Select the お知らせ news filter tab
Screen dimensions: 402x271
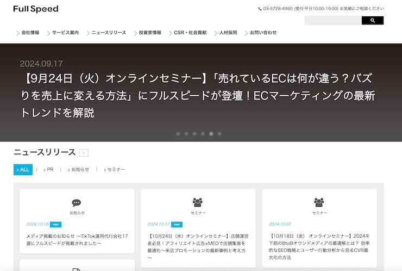(x=78, y=170)
